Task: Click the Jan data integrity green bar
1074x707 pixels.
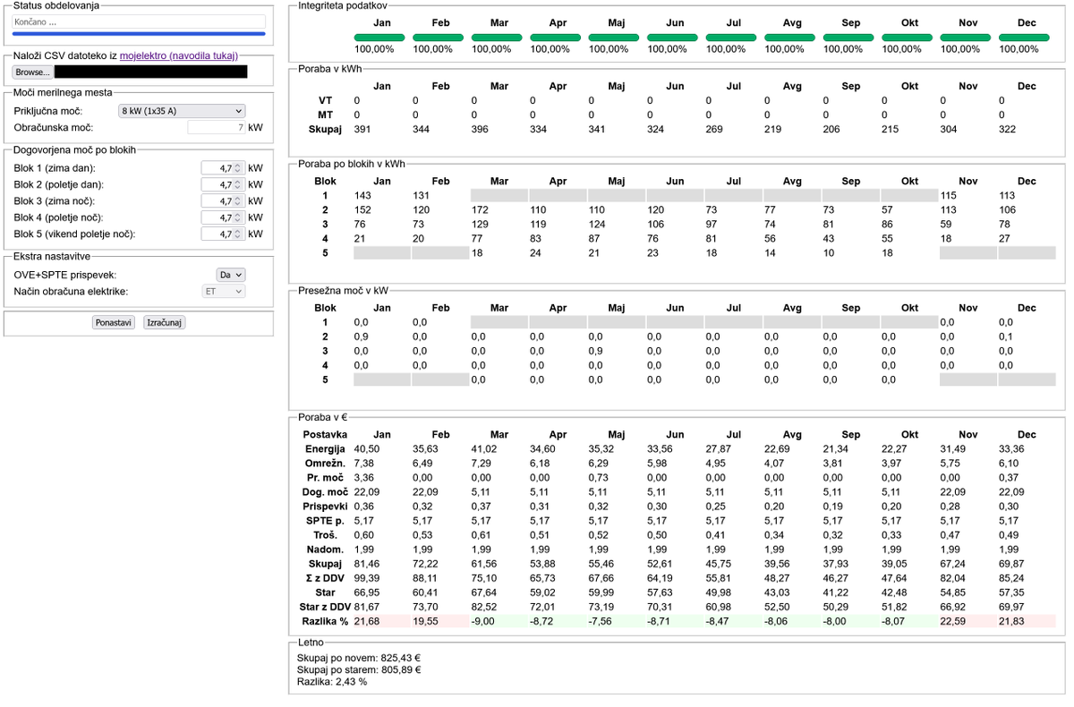Action: (x=379, y=38)
